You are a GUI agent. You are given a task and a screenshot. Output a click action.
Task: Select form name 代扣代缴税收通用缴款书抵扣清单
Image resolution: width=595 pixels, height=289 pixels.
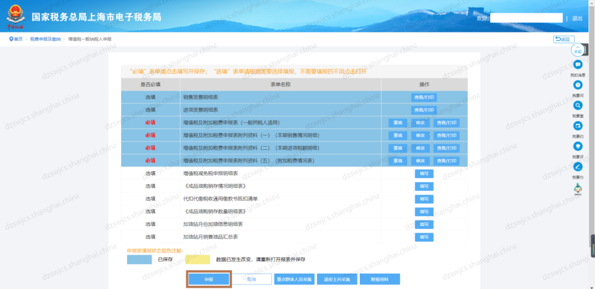click(x=220, y=199)
